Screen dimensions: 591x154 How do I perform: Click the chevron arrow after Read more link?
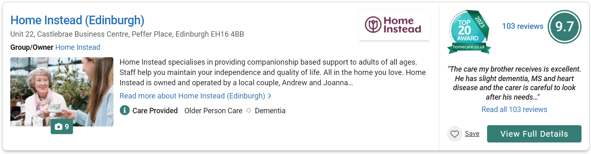coord(270,96)
